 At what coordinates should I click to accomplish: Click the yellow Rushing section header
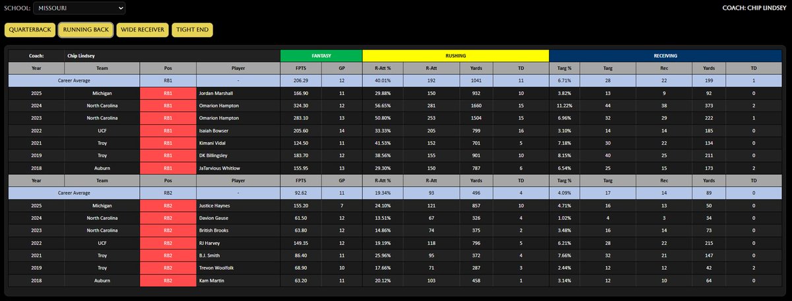[455, 56]
